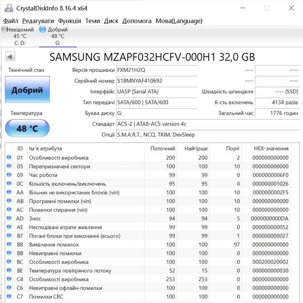Image resolution: width=303 pixels, height=303 pixels.
Task: Click the status dot for attribute BC
Action: point(9,262)
